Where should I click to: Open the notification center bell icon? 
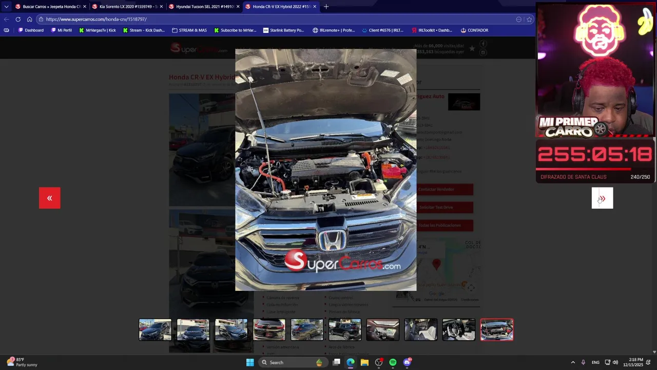[x=648, y=362]
